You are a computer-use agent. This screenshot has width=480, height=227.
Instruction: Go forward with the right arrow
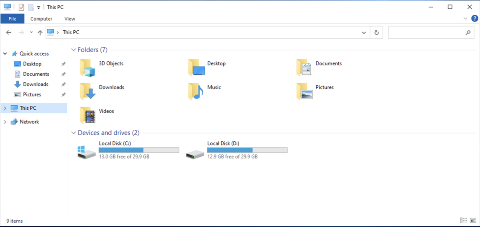click(x=21, y=33)
